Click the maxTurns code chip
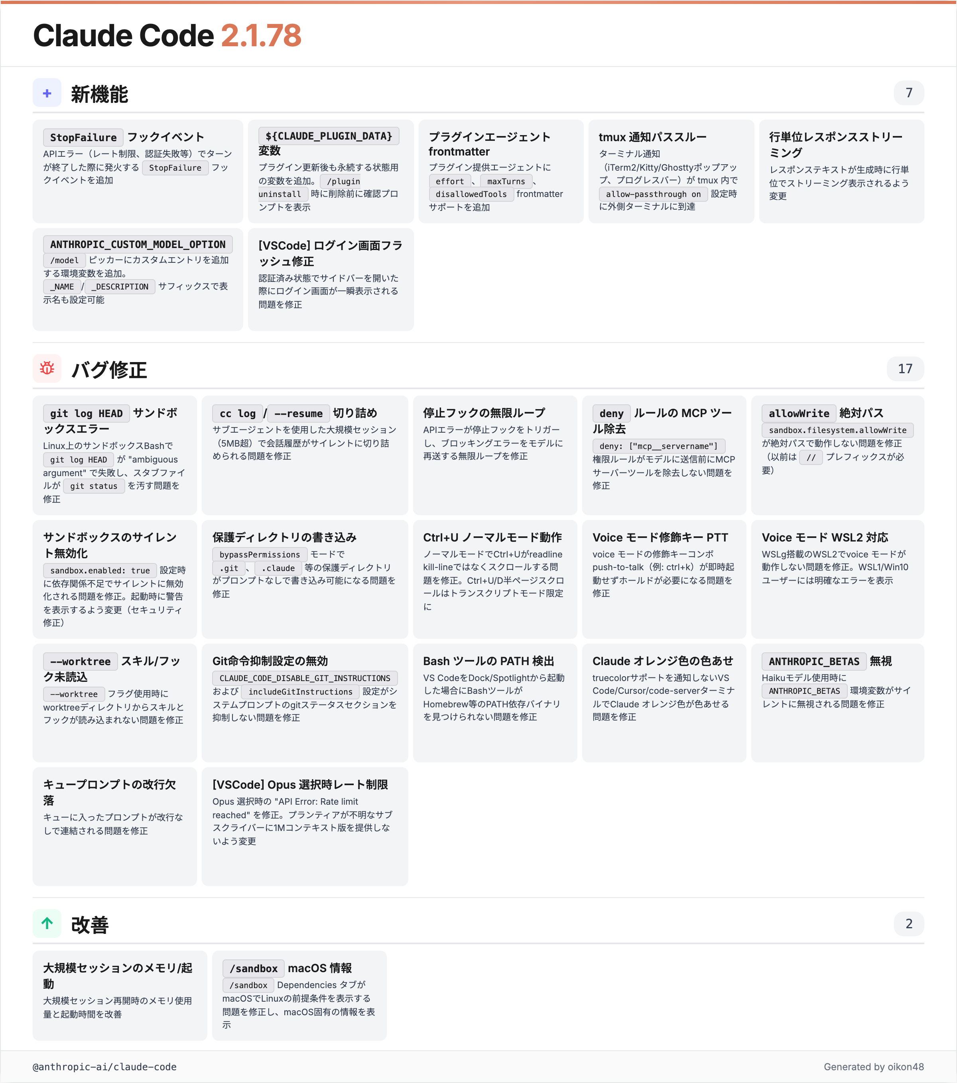The height and width of the screenshot is (1083, 957). [x=506, y=181]
